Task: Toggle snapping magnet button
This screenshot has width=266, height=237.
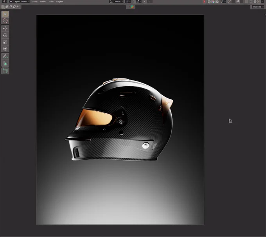Action: pos(134,2)
